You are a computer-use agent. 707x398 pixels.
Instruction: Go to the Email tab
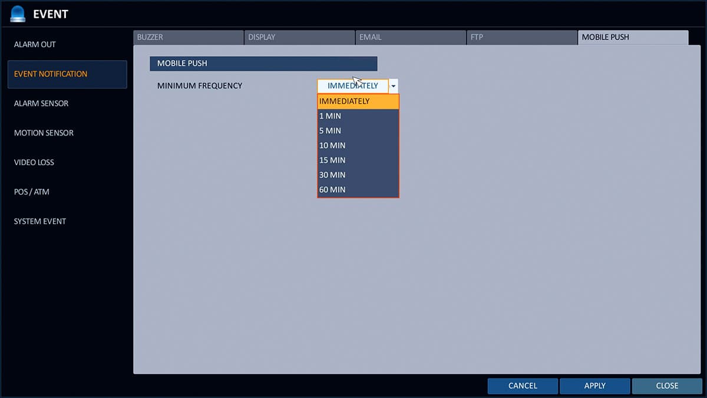pyautogui.click(x=411, y=37)
